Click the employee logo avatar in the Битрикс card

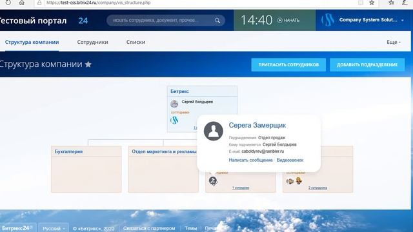pos(174,121)
